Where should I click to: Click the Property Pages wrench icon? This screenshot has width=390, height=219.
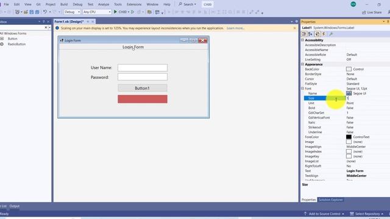331,34
